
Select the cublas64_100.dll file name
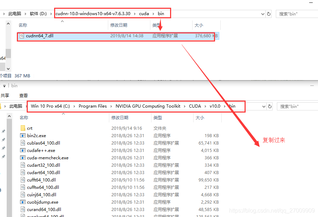tap(44, 143)
